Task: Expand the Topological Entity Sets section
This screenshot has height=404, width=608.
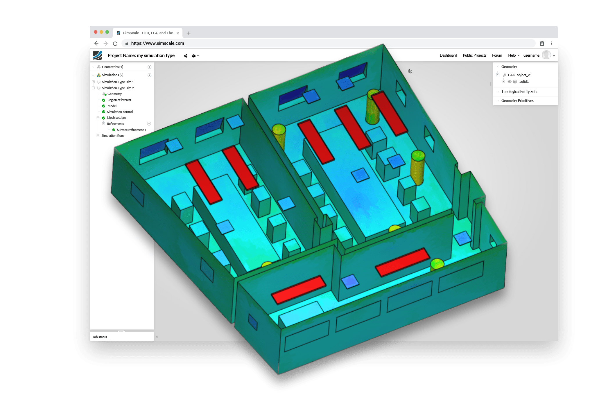Action: pos(519,92)
